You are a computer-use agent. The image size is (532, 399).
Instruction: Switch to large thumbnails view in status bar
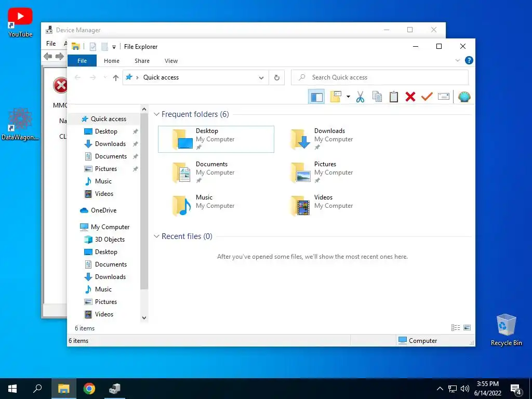coord(467,328)
